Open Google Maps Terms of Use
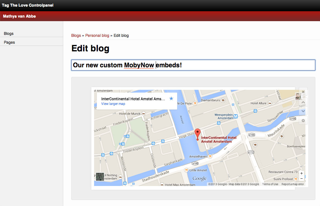Viewport: 320px width, 206px height. click(x=270, y=184)
